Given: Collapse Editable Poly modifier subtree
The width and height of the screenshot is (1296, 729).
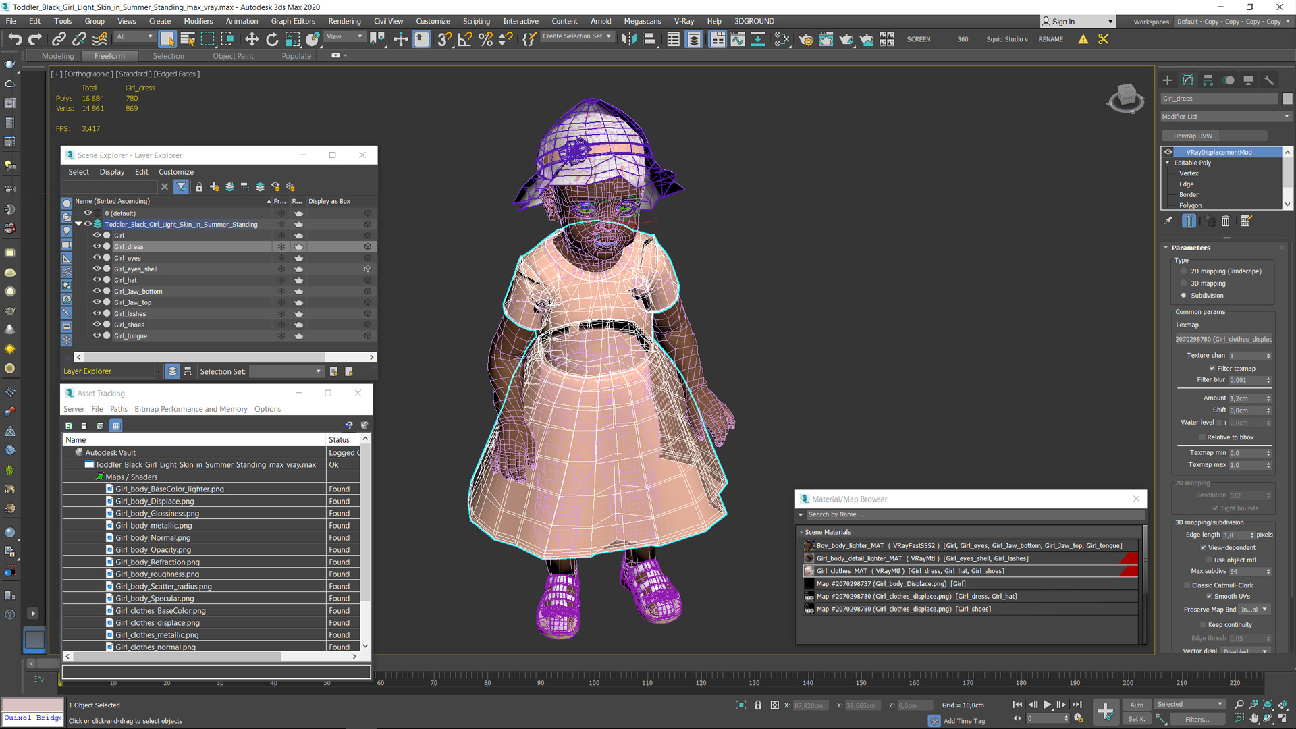Looking at the screenshot, I should 1168,163.
